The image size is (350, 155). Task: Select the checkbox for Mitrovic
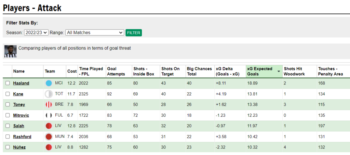[8, 115]
